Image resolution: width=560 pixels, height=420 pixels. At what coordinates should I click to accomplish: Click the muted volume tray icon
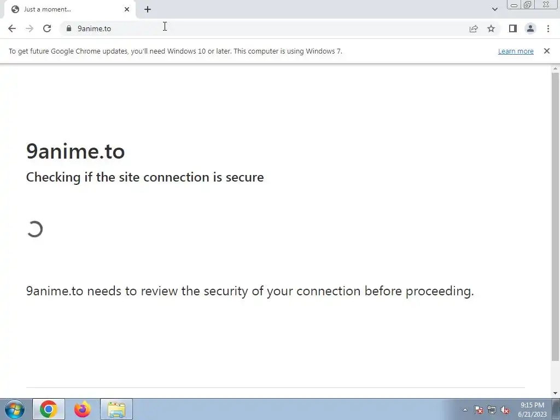[x=505, y=410]
